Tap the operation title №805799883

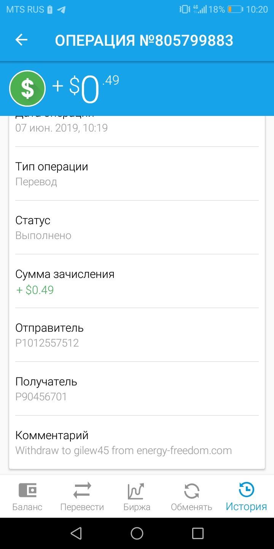tap(144, 40)
